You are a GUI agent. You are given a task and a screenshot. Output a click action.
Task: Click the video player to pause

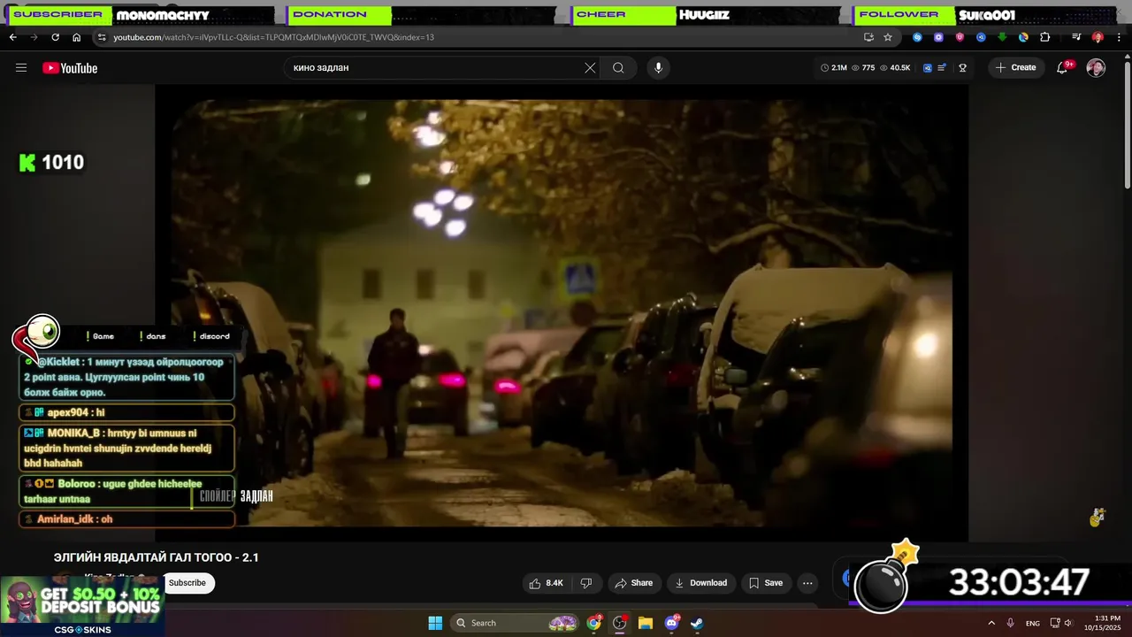point(562,312)
